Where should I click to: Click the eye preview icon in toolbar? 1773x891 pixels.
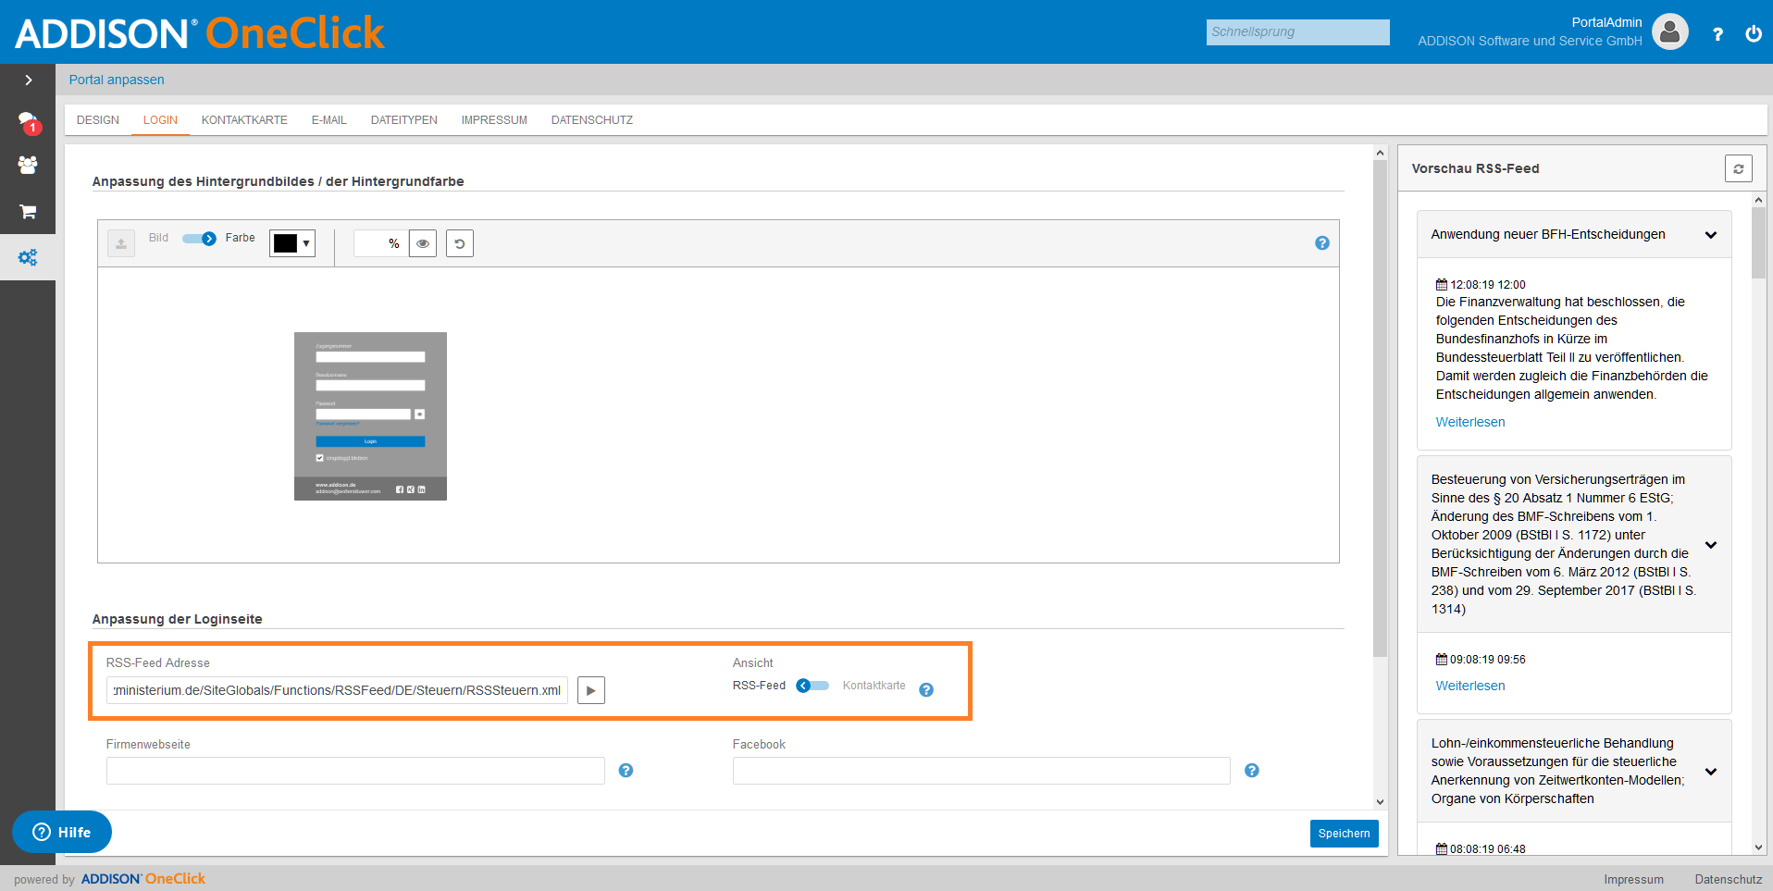coord(423,243)
